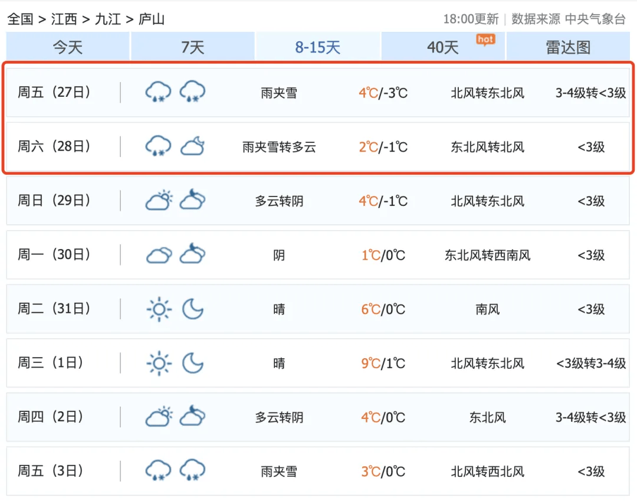637x501 pixels.
Task: Click the partly sunny icon for Sunday 29日
Action: point(158,201)
